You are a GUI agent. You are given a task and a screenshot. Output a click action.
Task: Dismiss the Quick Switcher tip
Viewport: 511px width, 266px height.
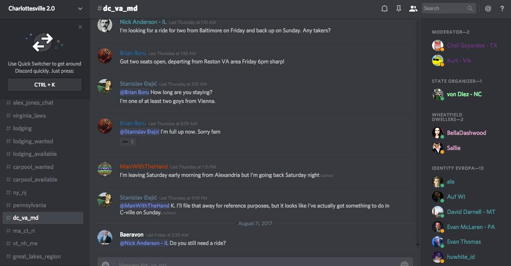click(80, 27)
